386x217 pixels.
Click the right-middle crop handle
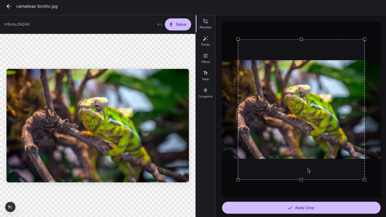pyautogui.click(x=365, y=109)
